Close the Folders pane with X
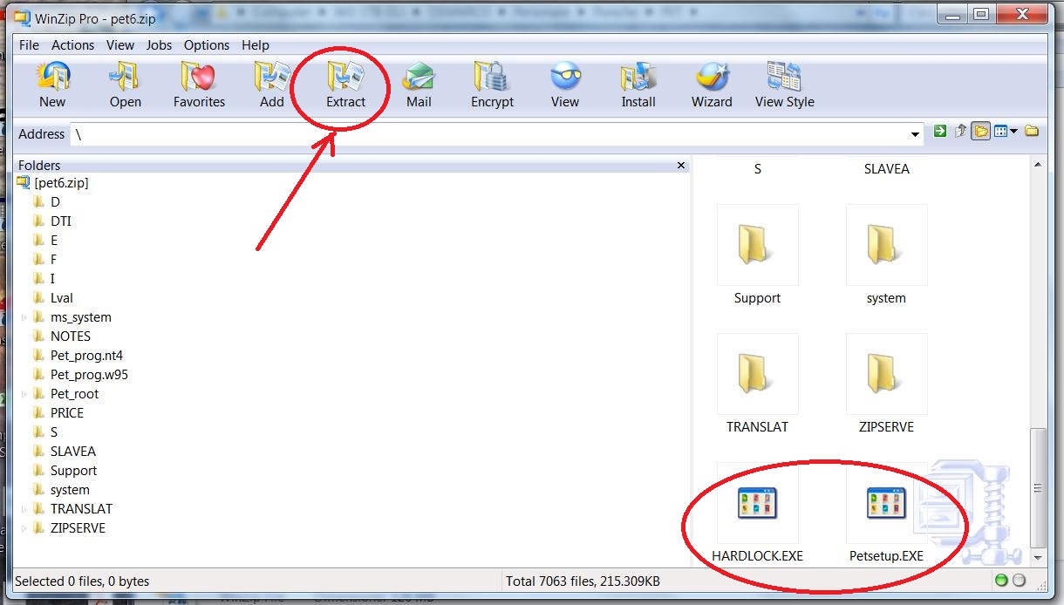 [681, 165]
